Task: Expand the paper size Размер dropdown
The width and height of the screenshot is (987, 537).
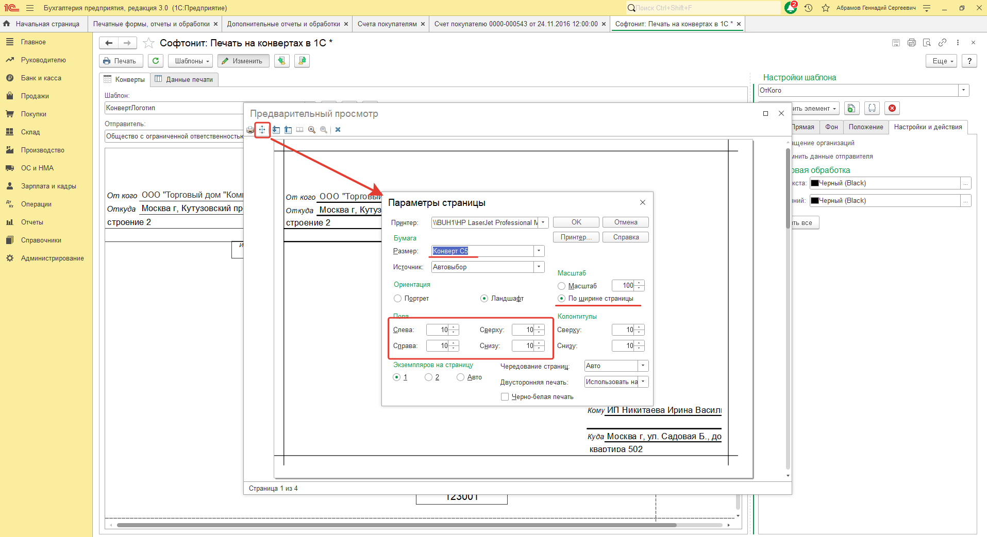Action: point(539,251)
